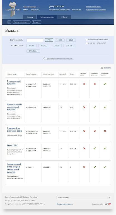Select the € EUR currency toggle
Screen dimensions: 116x215
coord(71,40)
